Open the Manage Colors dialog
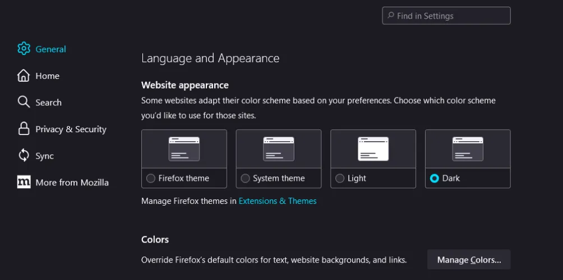 469,260
